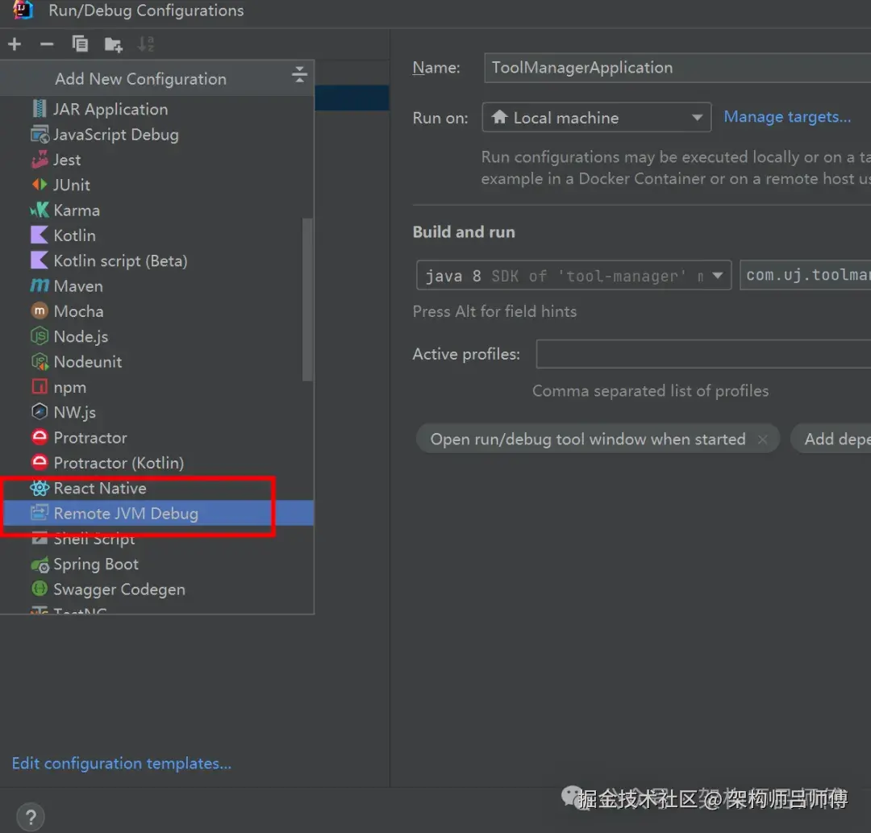This screenshot has width=871, height=833.
Task: Click the Remote JVM Debug icon
Action: pyautogui.click(x=40, y=513)
